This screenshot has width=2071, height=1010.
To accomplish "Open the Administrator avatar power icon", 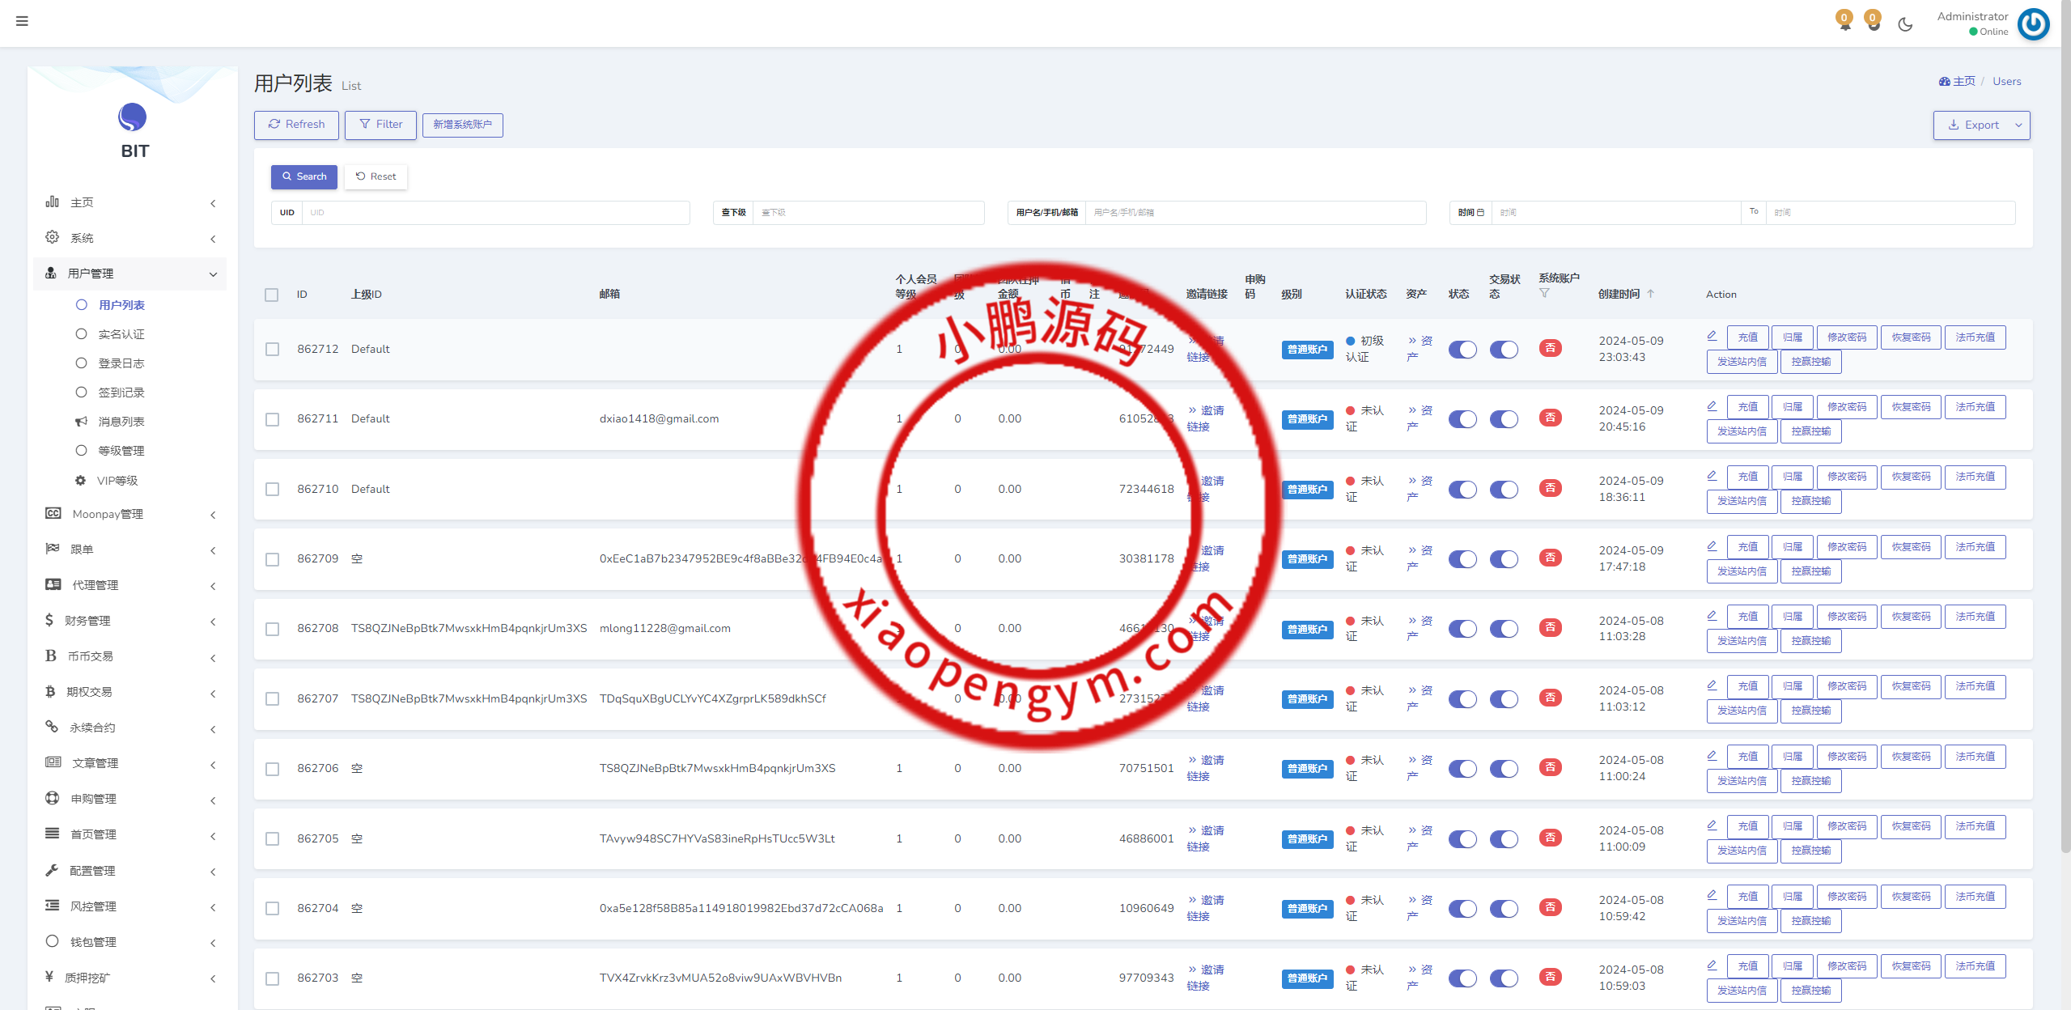I will (2033, 24).
